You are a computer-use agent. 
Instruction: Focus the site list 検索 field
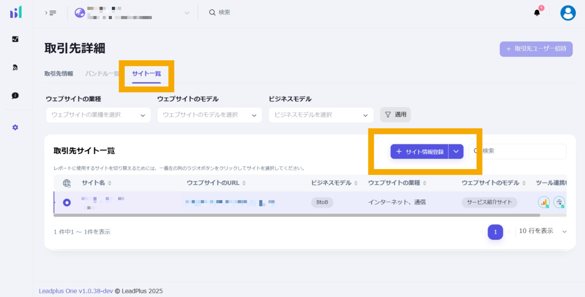pyautogui.click(x=522, y=151)
